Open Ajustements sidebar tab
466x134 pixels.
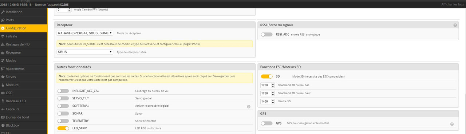(24, 68)
